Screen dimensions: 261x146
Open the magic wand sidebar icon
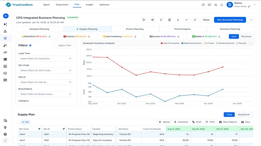(x=5, y=45)
